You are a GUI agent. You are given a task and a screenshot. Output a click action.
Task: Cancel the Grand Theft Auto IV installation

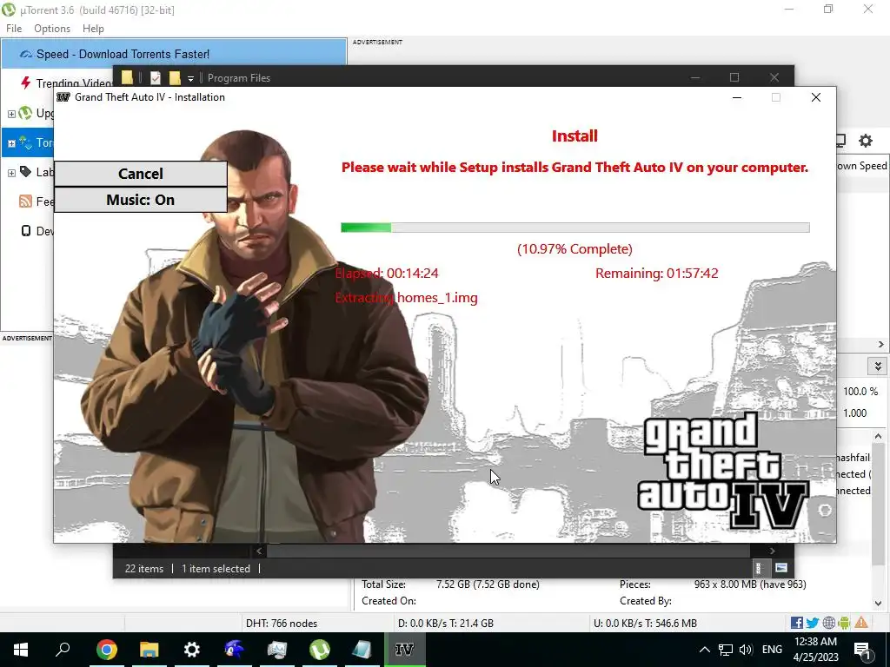tap(140, 174)
